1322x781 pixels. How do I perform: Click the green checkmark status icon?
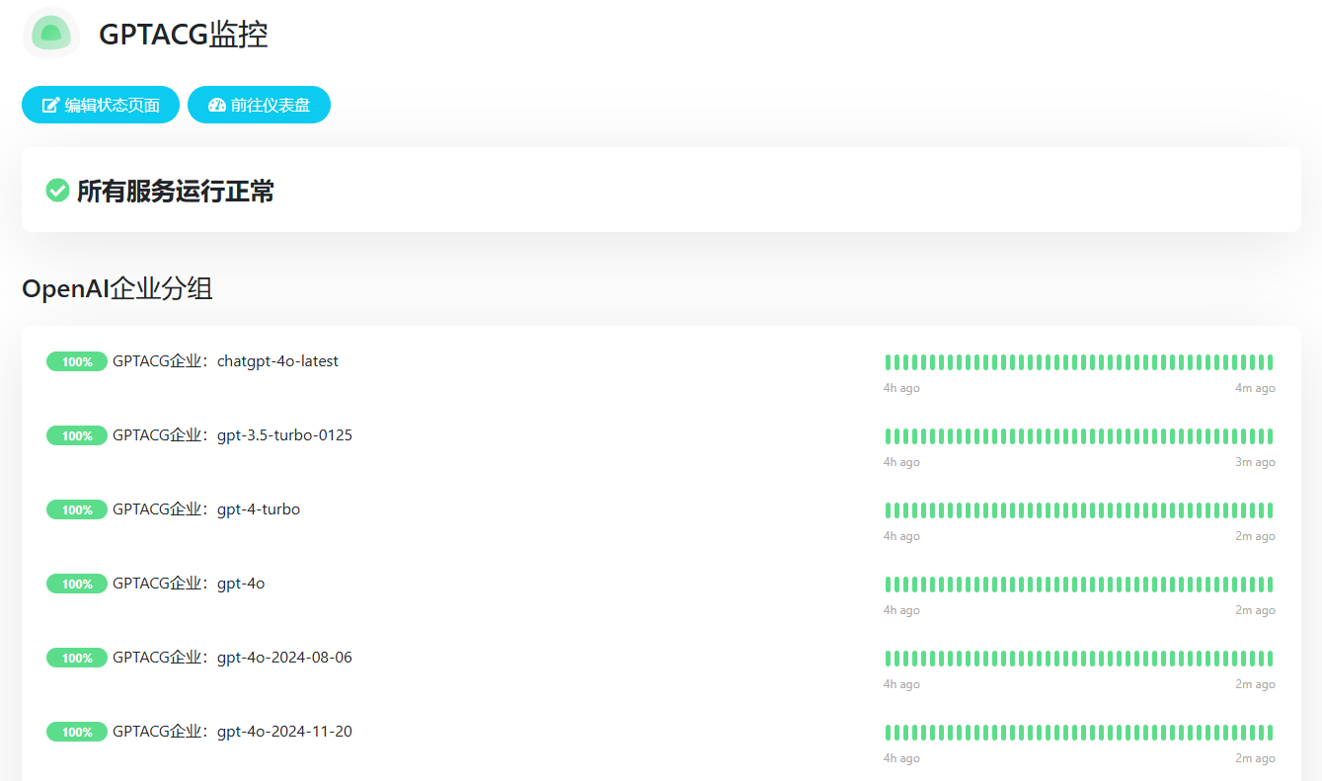(57, 190)
